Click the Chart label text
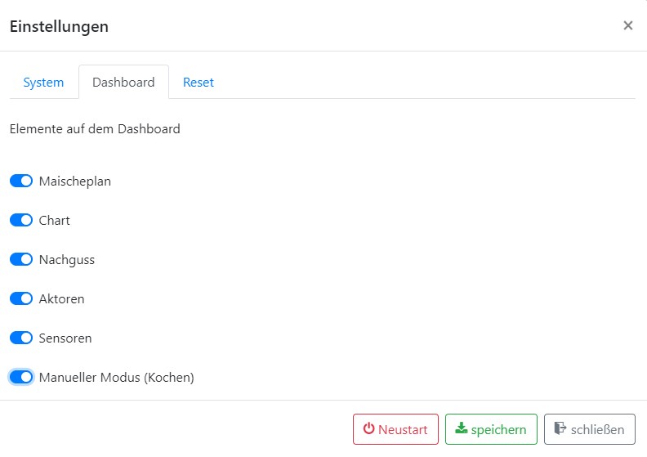The height and width of the screenshot is (457, 647). tap(55, 221)
